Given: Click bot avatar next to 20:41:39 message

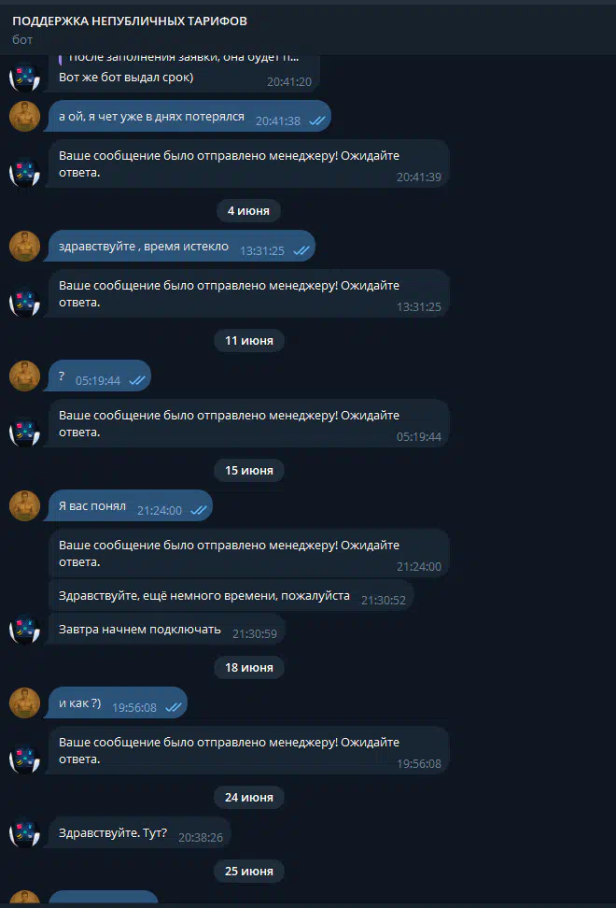Looking at the screenshot, I should pyautogui.click(x=24, y=173).
